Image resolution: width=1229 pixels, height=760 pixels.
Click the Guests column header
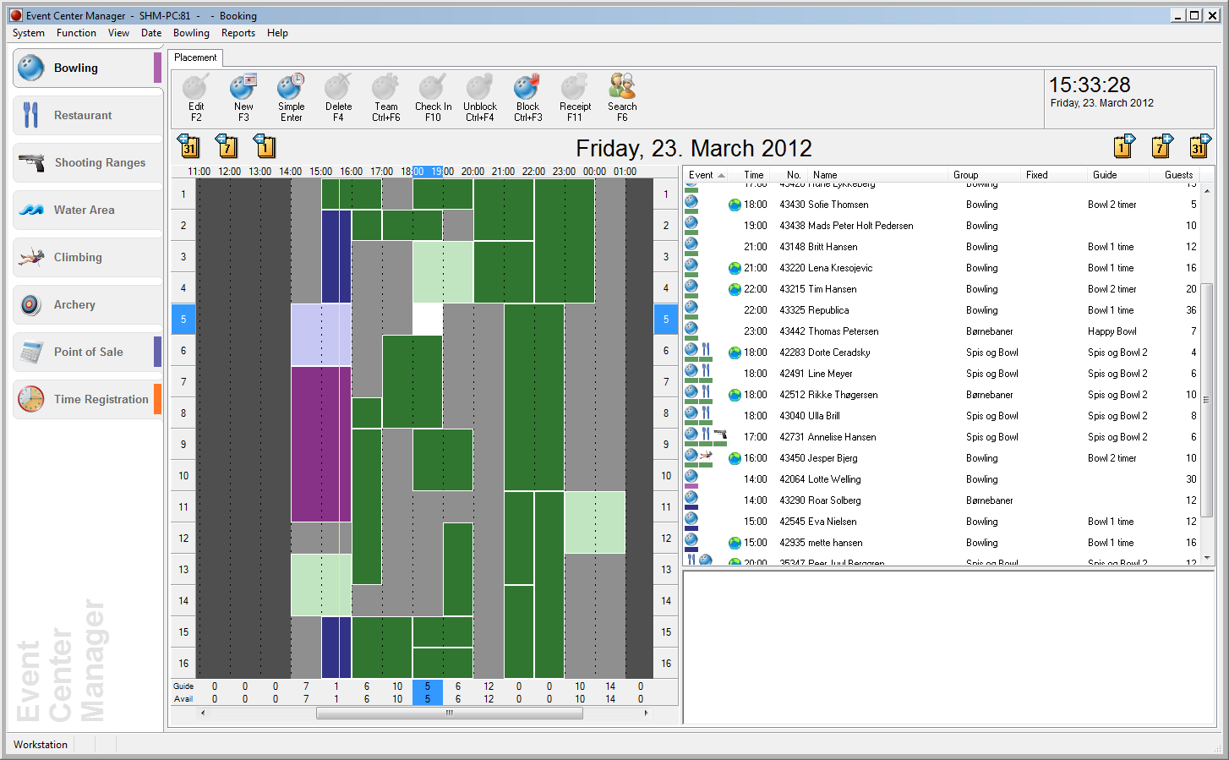coord(1178,175)
